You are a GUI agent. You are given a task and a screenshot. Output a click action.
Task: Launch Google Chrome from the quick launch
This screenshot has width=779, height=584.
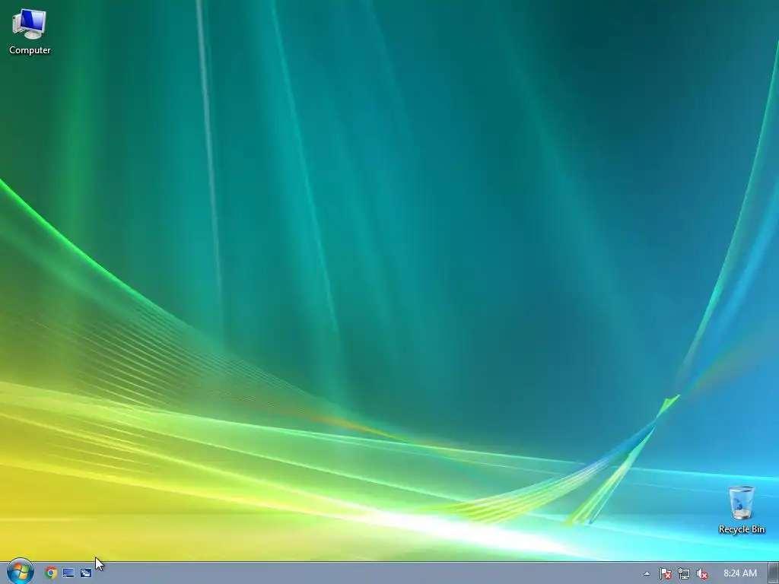[x=51, y=573]
